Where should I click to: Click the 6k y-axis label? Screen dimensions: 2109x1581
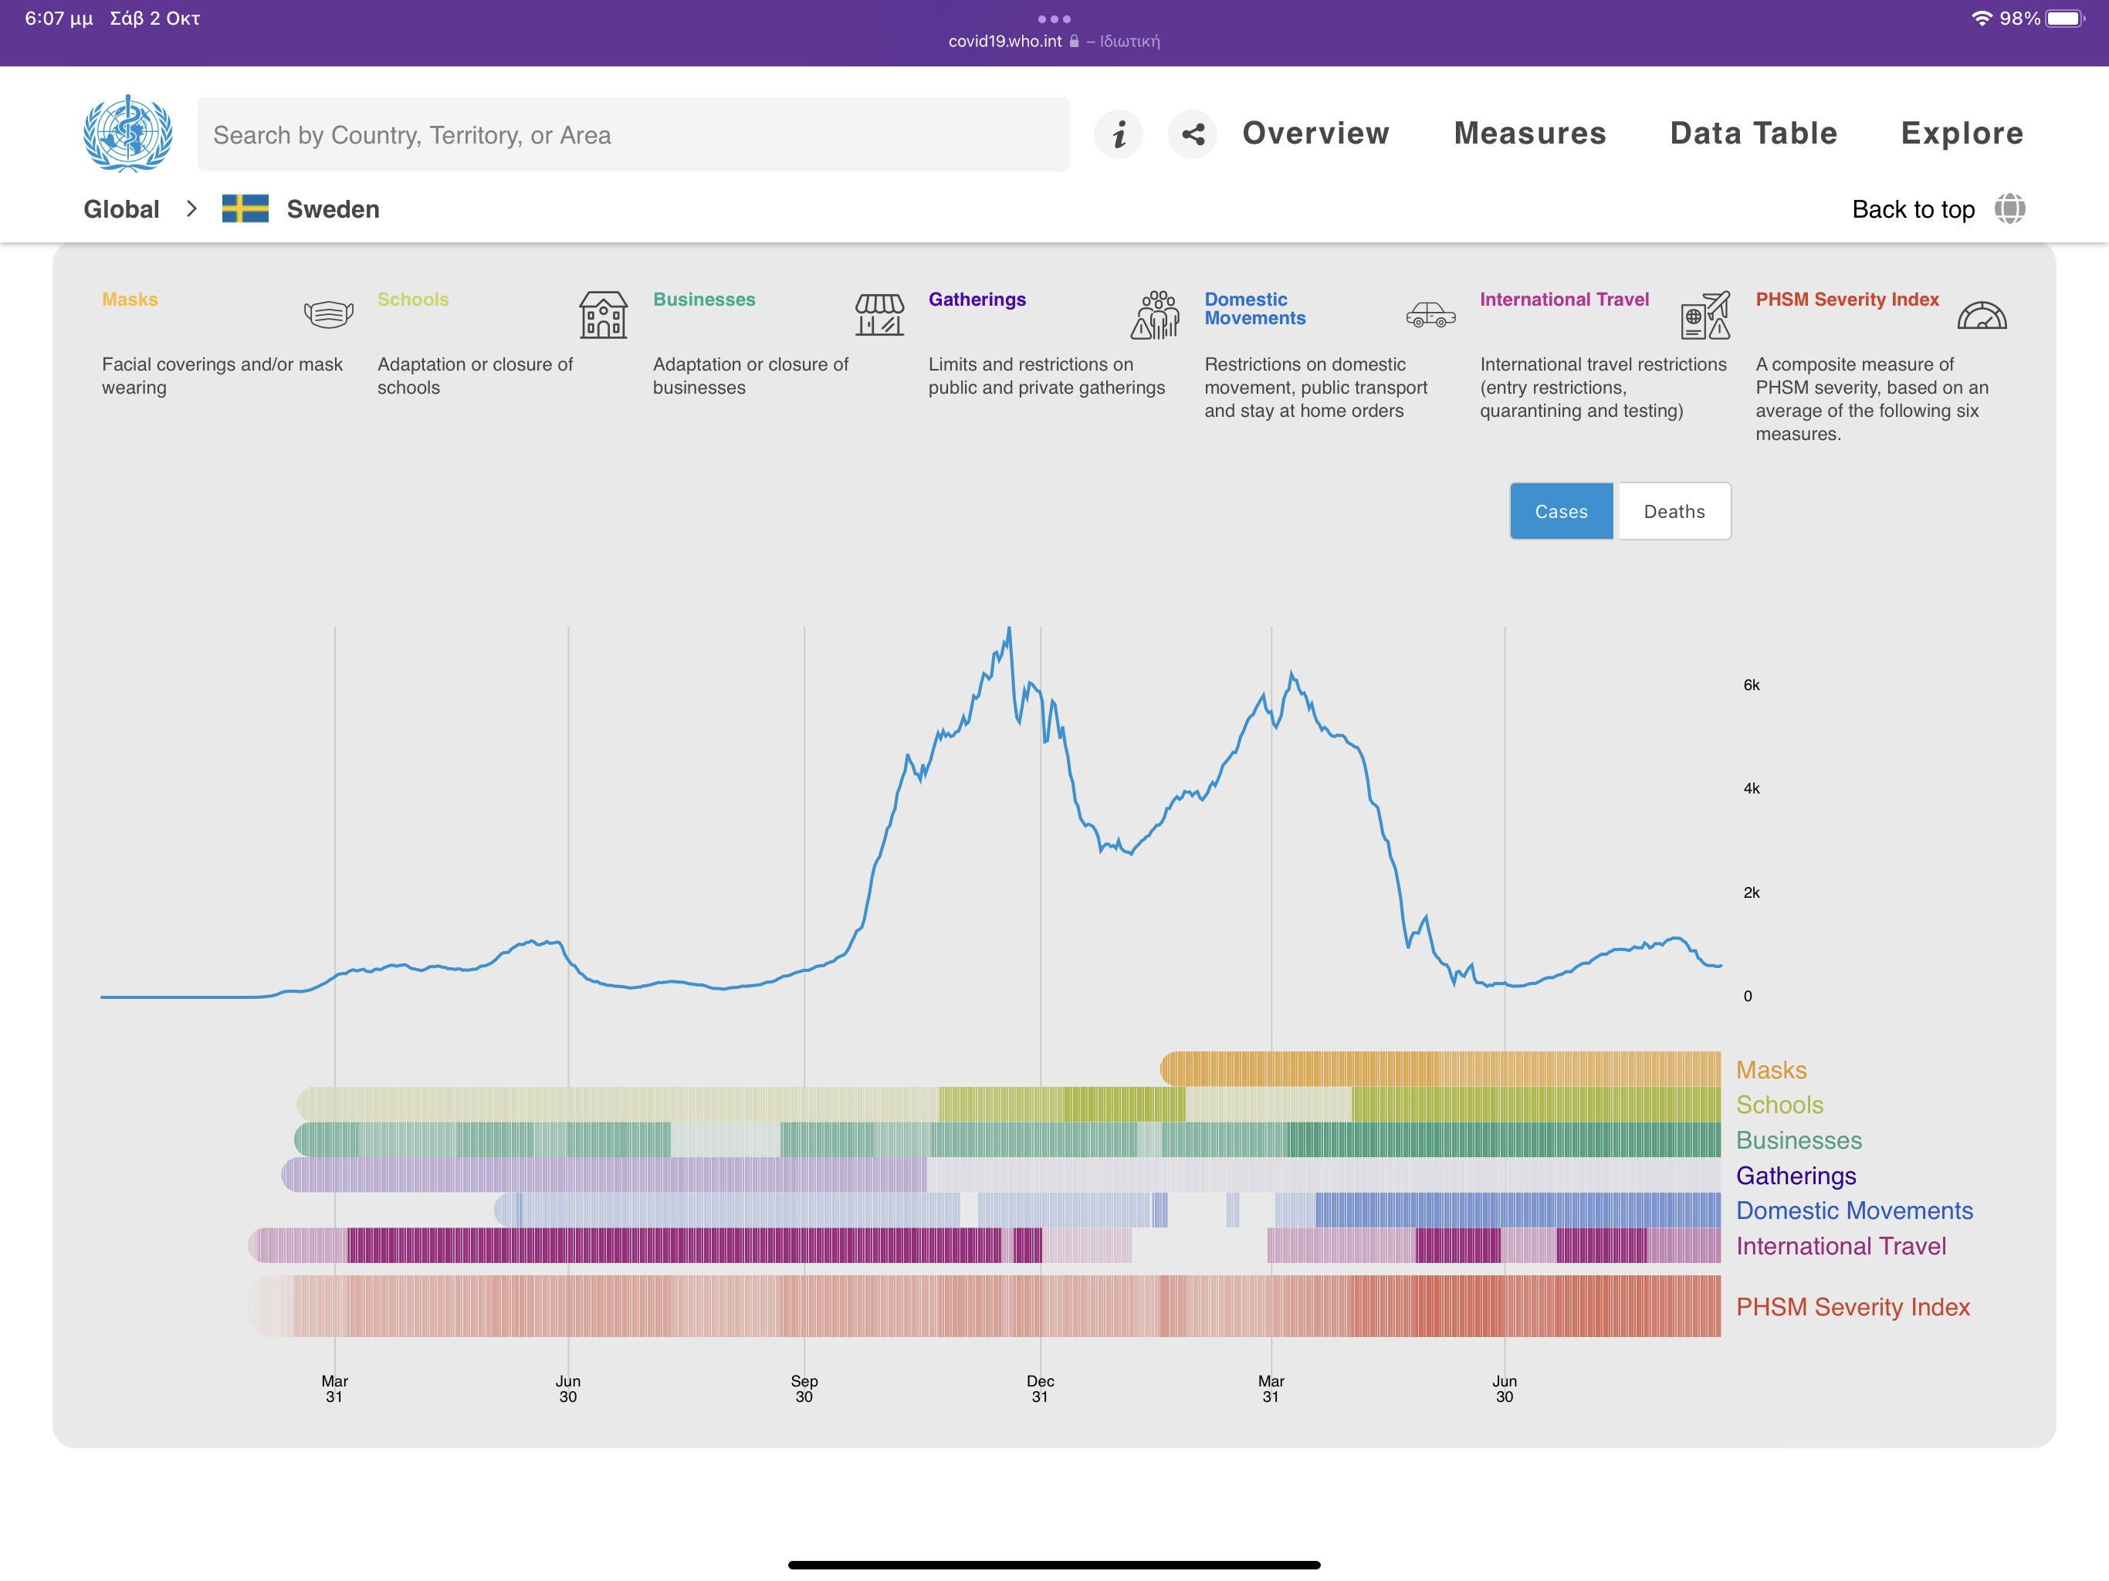click(1751, 685)
